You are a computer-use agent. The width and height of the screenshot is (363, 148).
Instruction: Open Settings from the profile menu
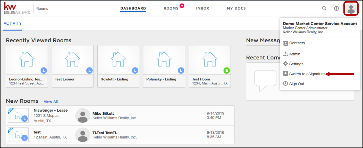(296, 64)
